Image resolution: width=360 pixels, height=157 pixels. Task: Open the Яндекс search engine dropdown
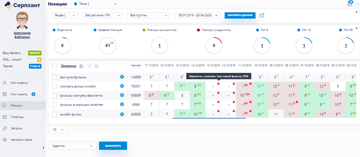[x=65, y=15]
